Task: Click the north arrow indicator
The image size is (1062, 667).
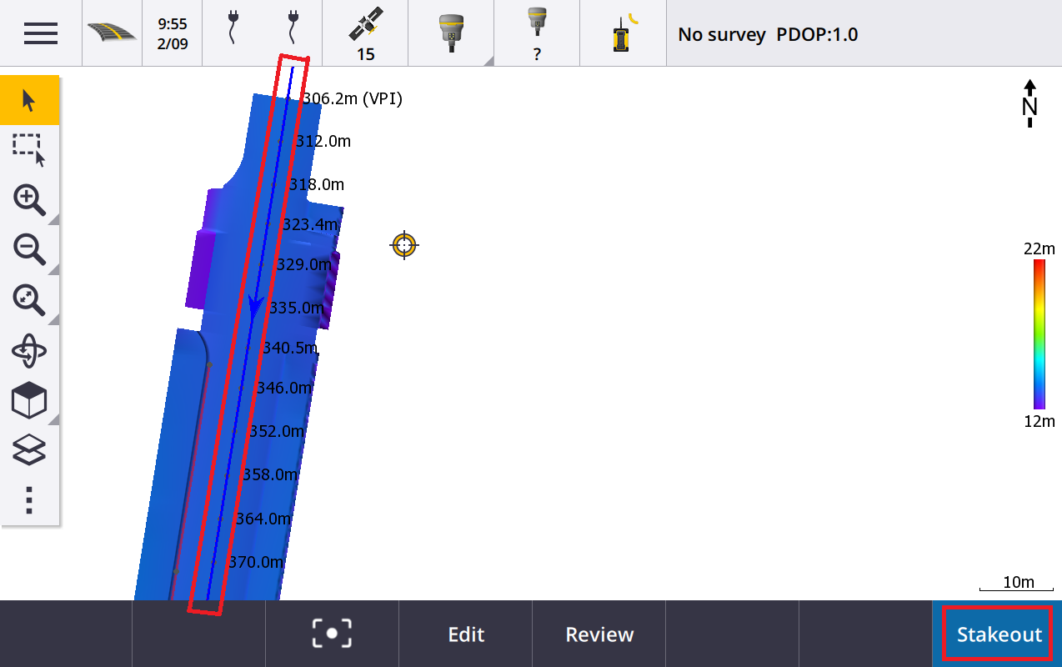Action: [1030, 103]
